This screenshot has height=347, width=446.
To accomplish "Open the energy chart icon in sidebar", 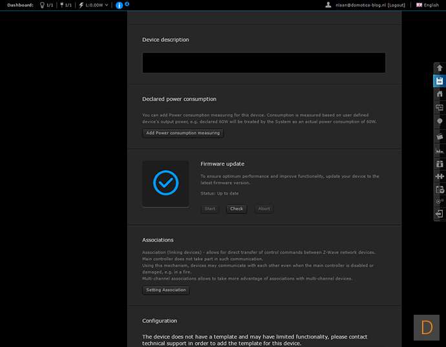I will click(440, 150).
